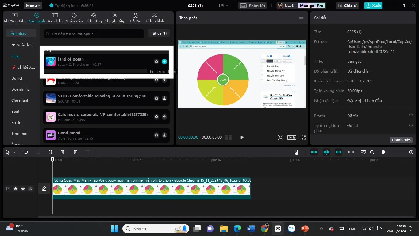The height and width of the screenshot is (236, 419).
Task: Open fullscreen preview in the player
Action: pyautogui.click(x=304, y=137)
